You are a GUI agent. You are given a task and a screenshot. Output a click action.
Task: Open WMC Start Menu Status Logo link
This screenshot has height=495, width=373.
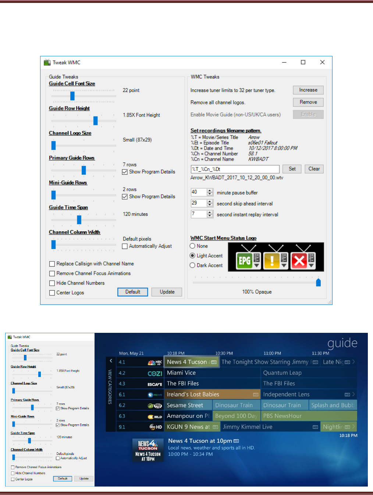pos(223,238)
